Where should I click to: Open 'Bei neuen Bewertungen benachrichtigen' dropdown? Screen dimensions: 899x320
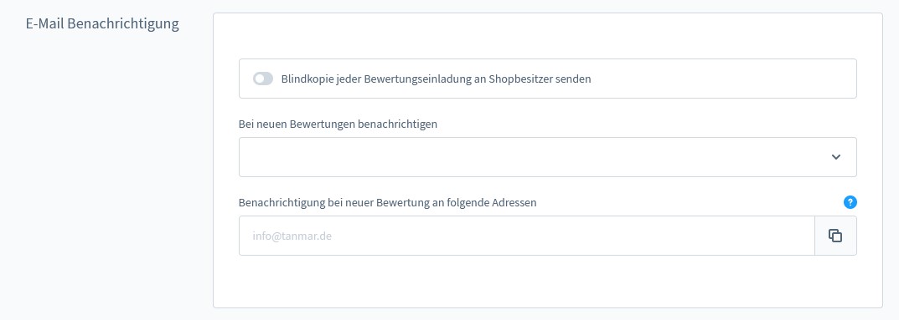click(548, 157)
